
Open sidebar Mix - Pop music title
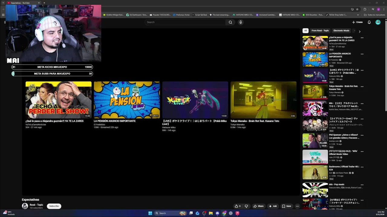pos(337,184)
